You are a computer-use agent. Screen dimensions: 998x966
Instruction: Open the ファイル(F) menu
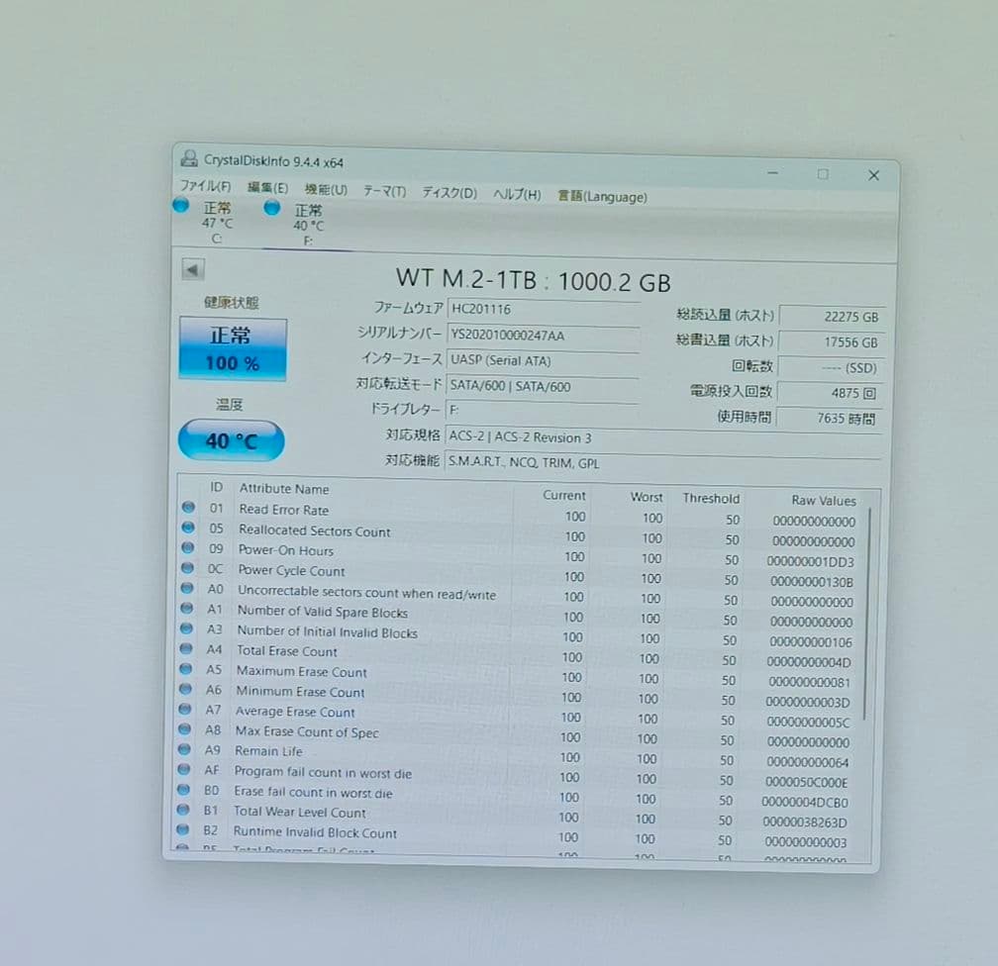(206, 186)
